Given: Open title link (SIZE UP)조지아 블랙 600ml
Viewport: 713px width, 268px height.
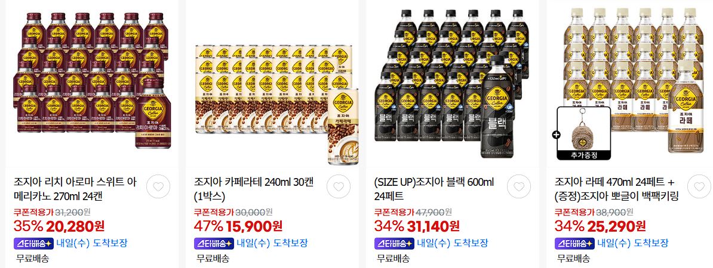Looking at the screenshot, I should (x=434, y=189).
